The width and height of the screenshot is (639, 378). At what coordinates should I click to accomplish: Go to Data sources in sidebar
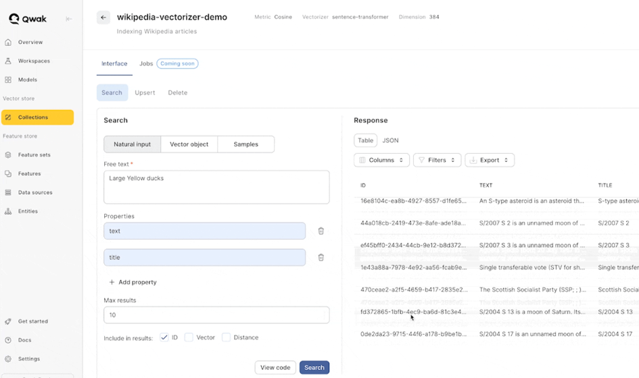coord(35,192)
